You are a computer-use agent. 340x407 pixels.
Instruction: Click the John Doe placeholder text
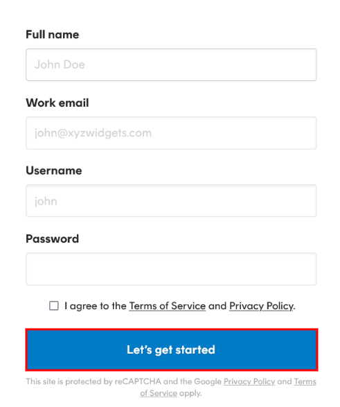60,64
